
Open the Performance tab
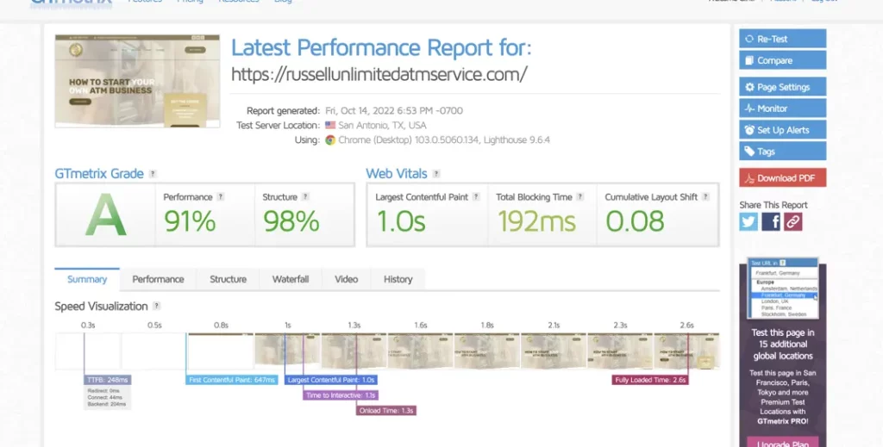[x=159, y=279]
